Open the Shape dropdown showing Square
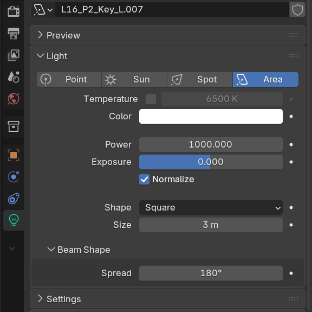The width and height of the screenshot is (312, 312). coord(211,207)
